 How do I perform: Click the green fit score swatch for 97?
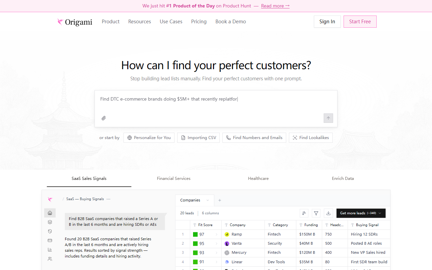(195, 234)
